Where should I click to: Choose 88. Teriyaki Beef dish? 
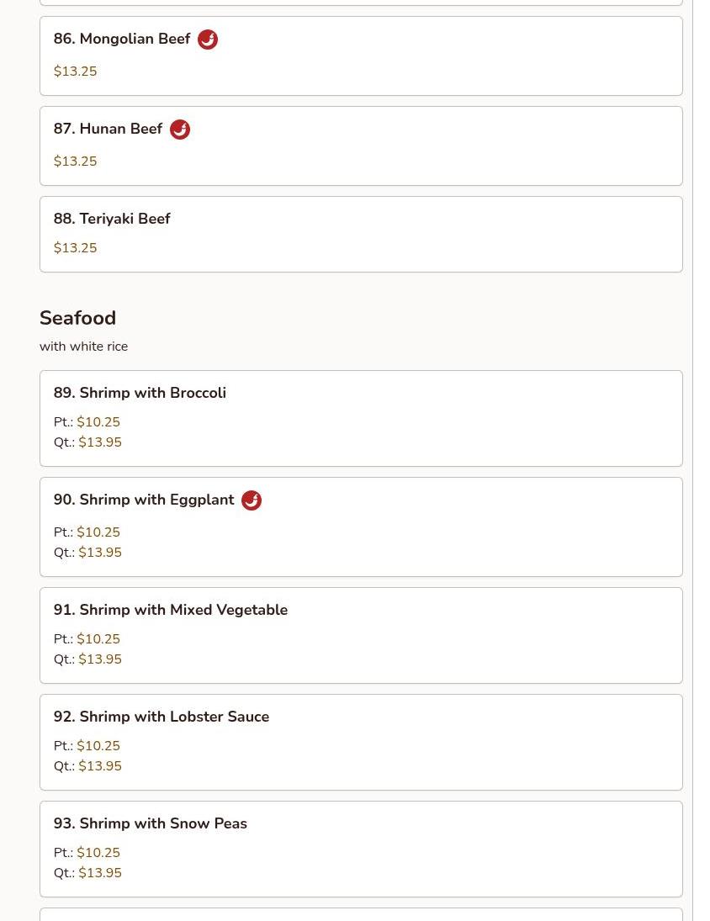coord(112,219)
